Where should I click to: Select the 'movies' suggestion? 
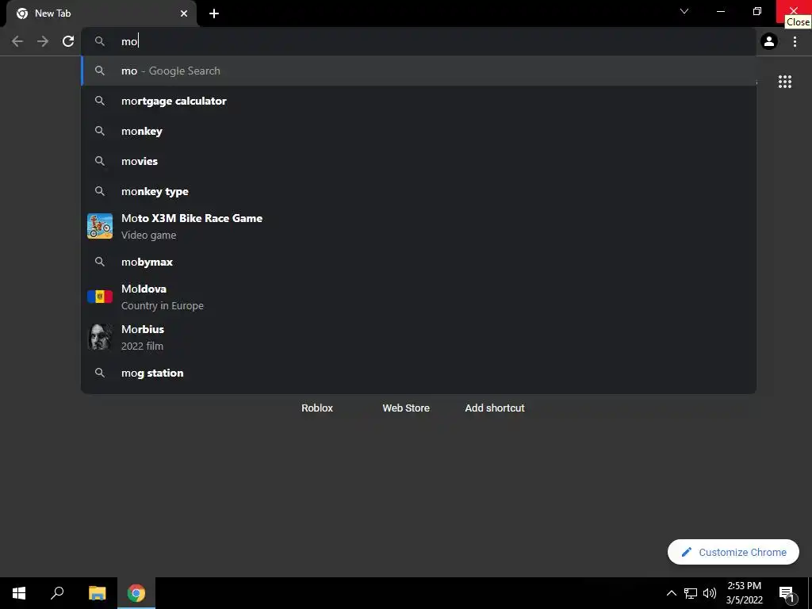coord(419,161)
